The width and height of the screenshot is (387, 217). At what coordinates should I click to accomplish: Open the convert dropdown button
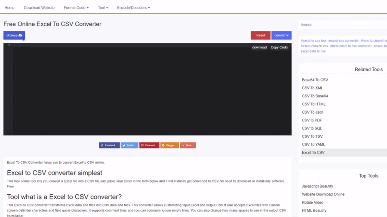(282, 35)
